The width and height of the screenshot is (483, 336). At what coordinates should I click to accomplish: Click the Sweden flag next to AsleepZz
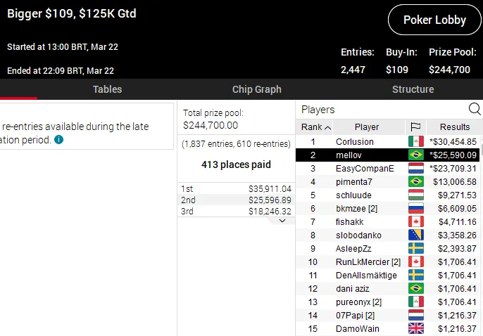415,248
